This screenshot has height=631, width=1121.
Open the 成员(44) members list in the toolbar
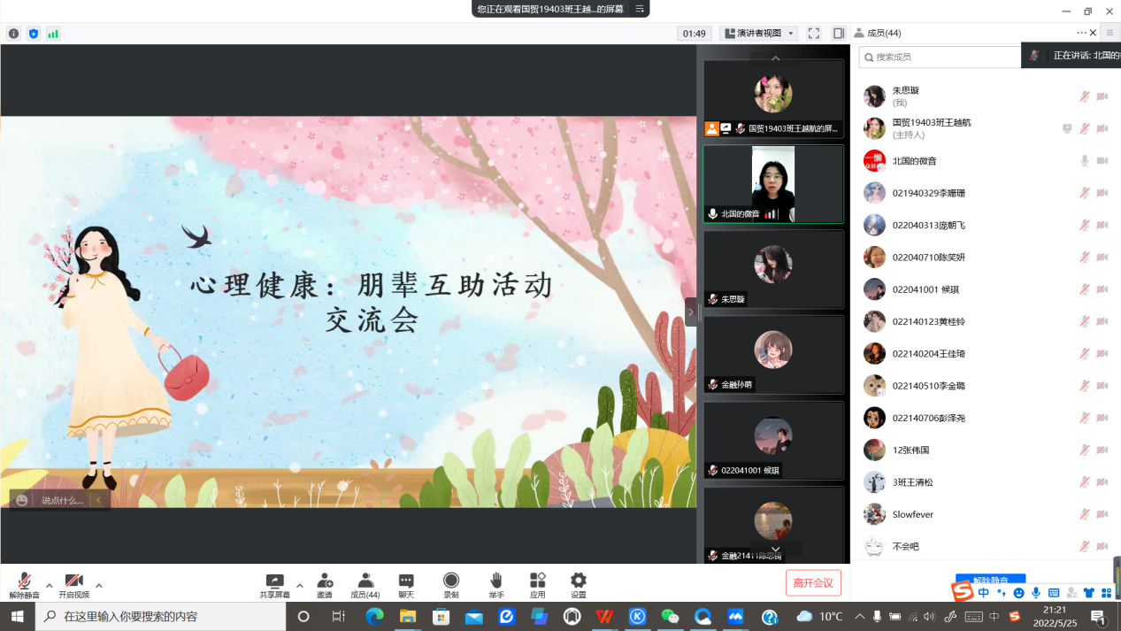tap(365, 582)
